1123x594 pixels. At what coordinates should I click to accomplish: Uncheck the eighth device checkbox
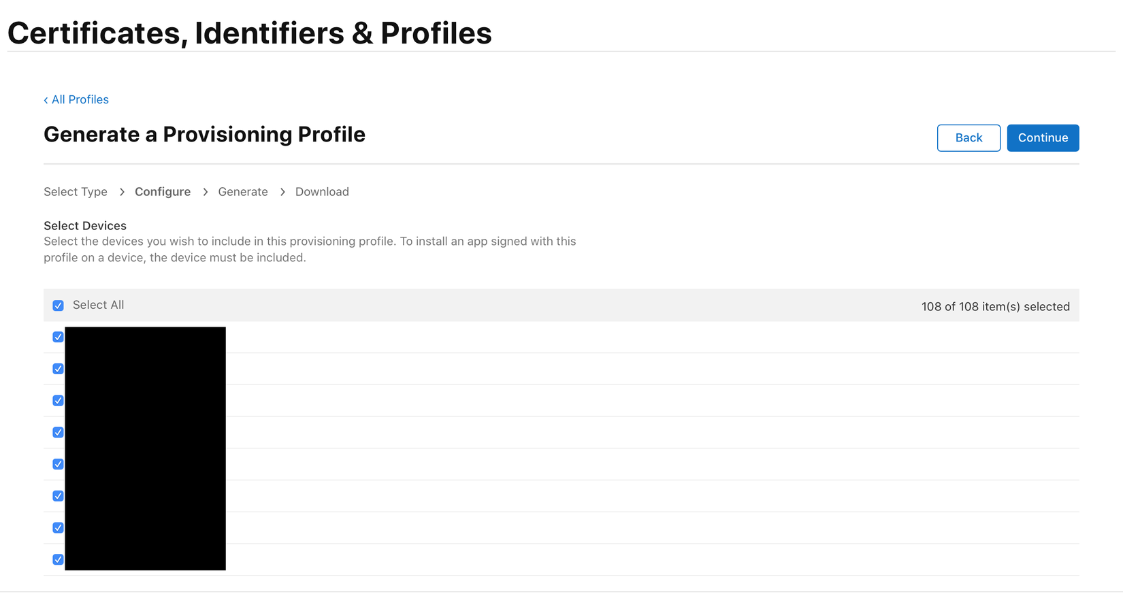[59, 559]
